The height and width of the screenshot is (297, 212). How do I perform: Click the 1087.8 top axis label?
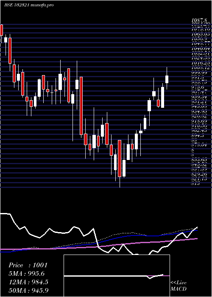coord(199,20)
